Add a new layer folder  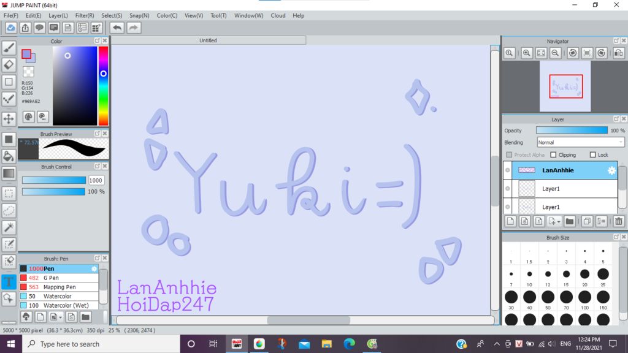570,221
